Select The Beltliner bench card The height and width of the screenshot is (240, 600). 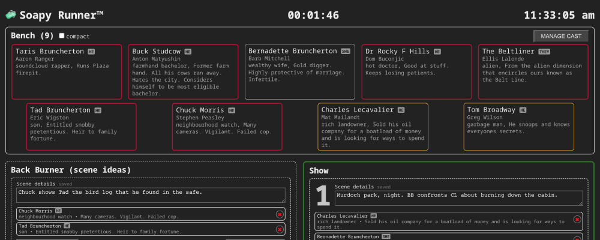(x=533, y=72)
